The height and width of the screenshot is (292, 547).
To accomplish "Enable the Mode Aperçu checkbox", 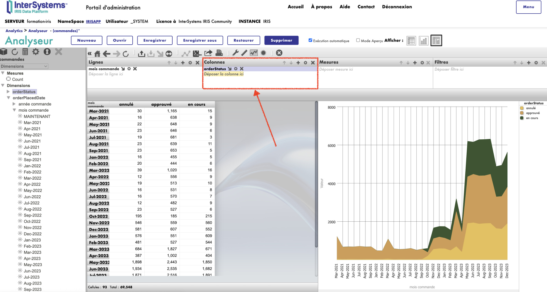I will [358, 40].
